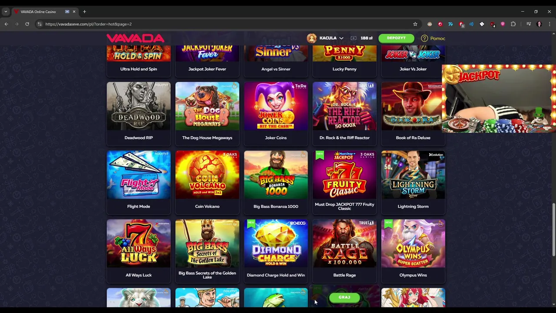The width and height of the screenshot is (556, 313).
Task: Open a new browser tab
Action: [84, 12]
